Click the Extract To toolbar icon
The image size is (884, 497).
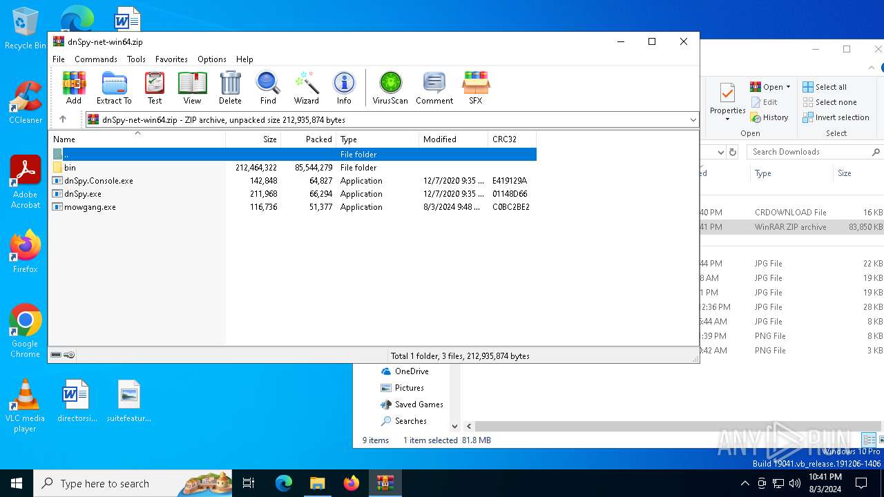(x=114, y=88)
